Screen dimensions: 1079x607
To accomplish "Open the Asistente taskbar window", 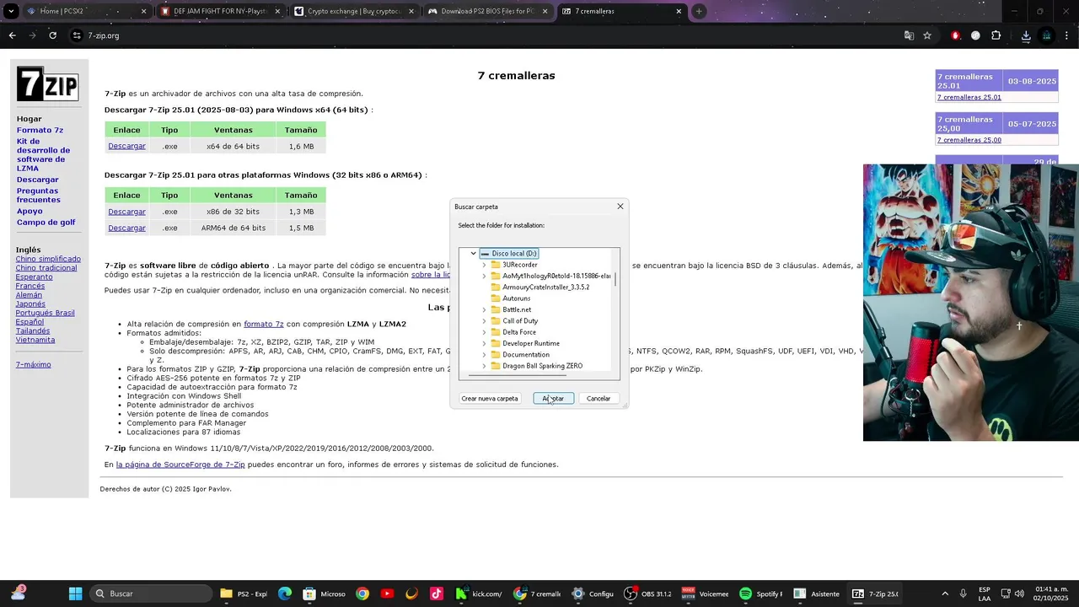I will pos(817,594).
